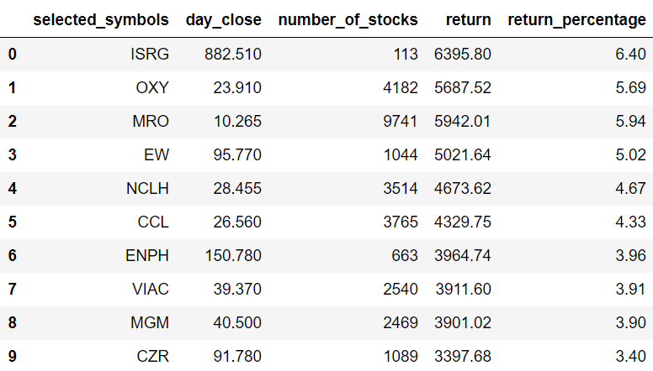The width and height of the screenshot is (653, 371).
Task: Click the return column header
Action: (468, 20)
